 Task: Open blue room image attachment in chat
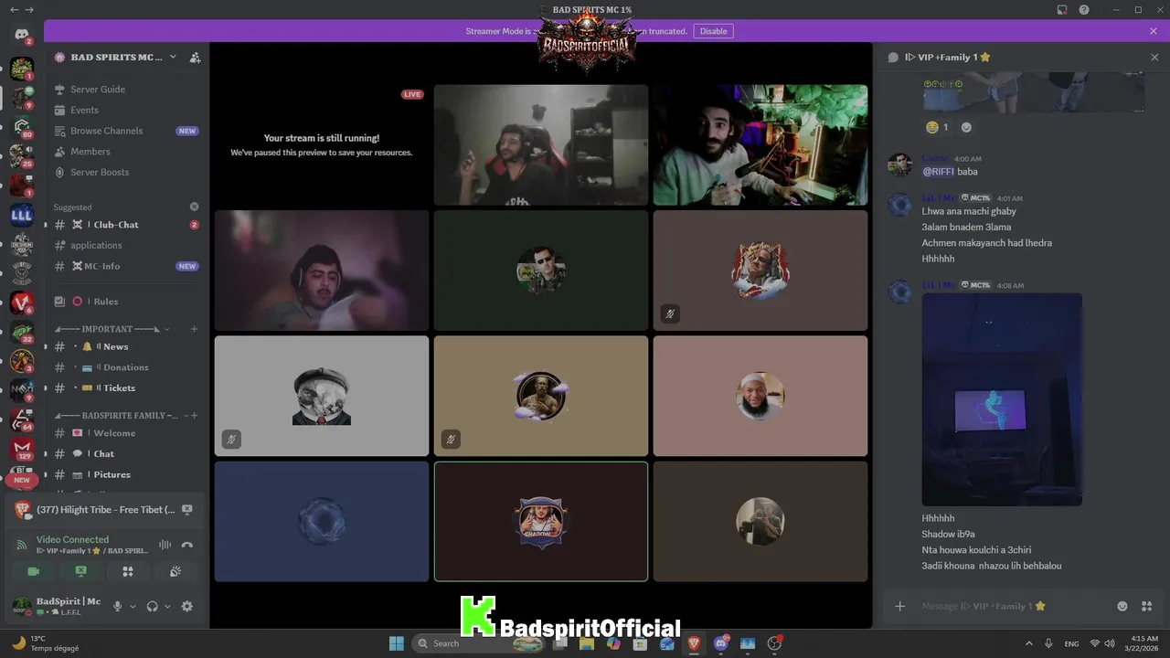click(1002, 399)
